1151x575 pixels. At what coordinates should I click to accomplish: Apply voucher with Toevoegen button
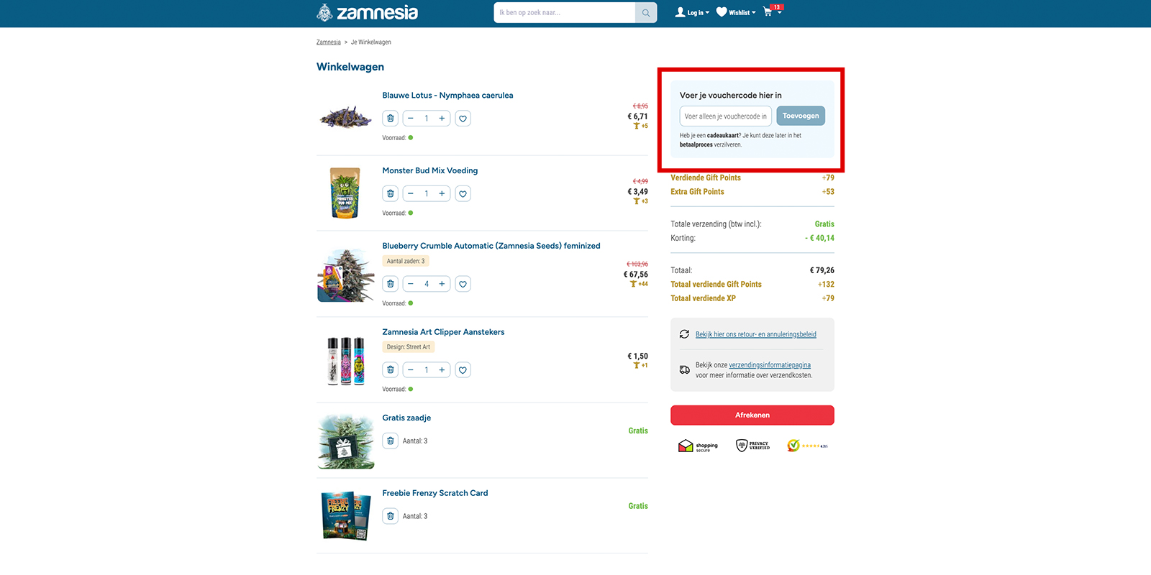tap(801, 116)
